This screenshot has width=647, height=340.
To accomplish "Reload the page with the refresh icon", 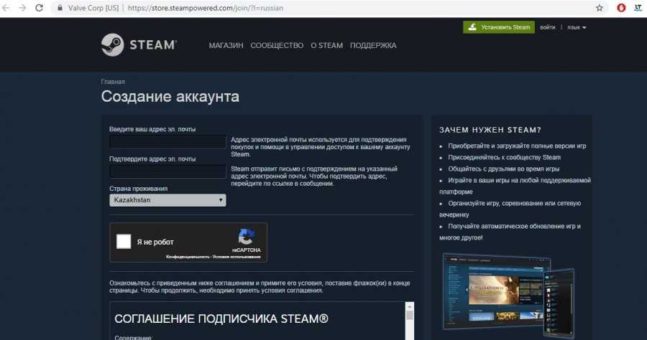I will coord(40,8).
